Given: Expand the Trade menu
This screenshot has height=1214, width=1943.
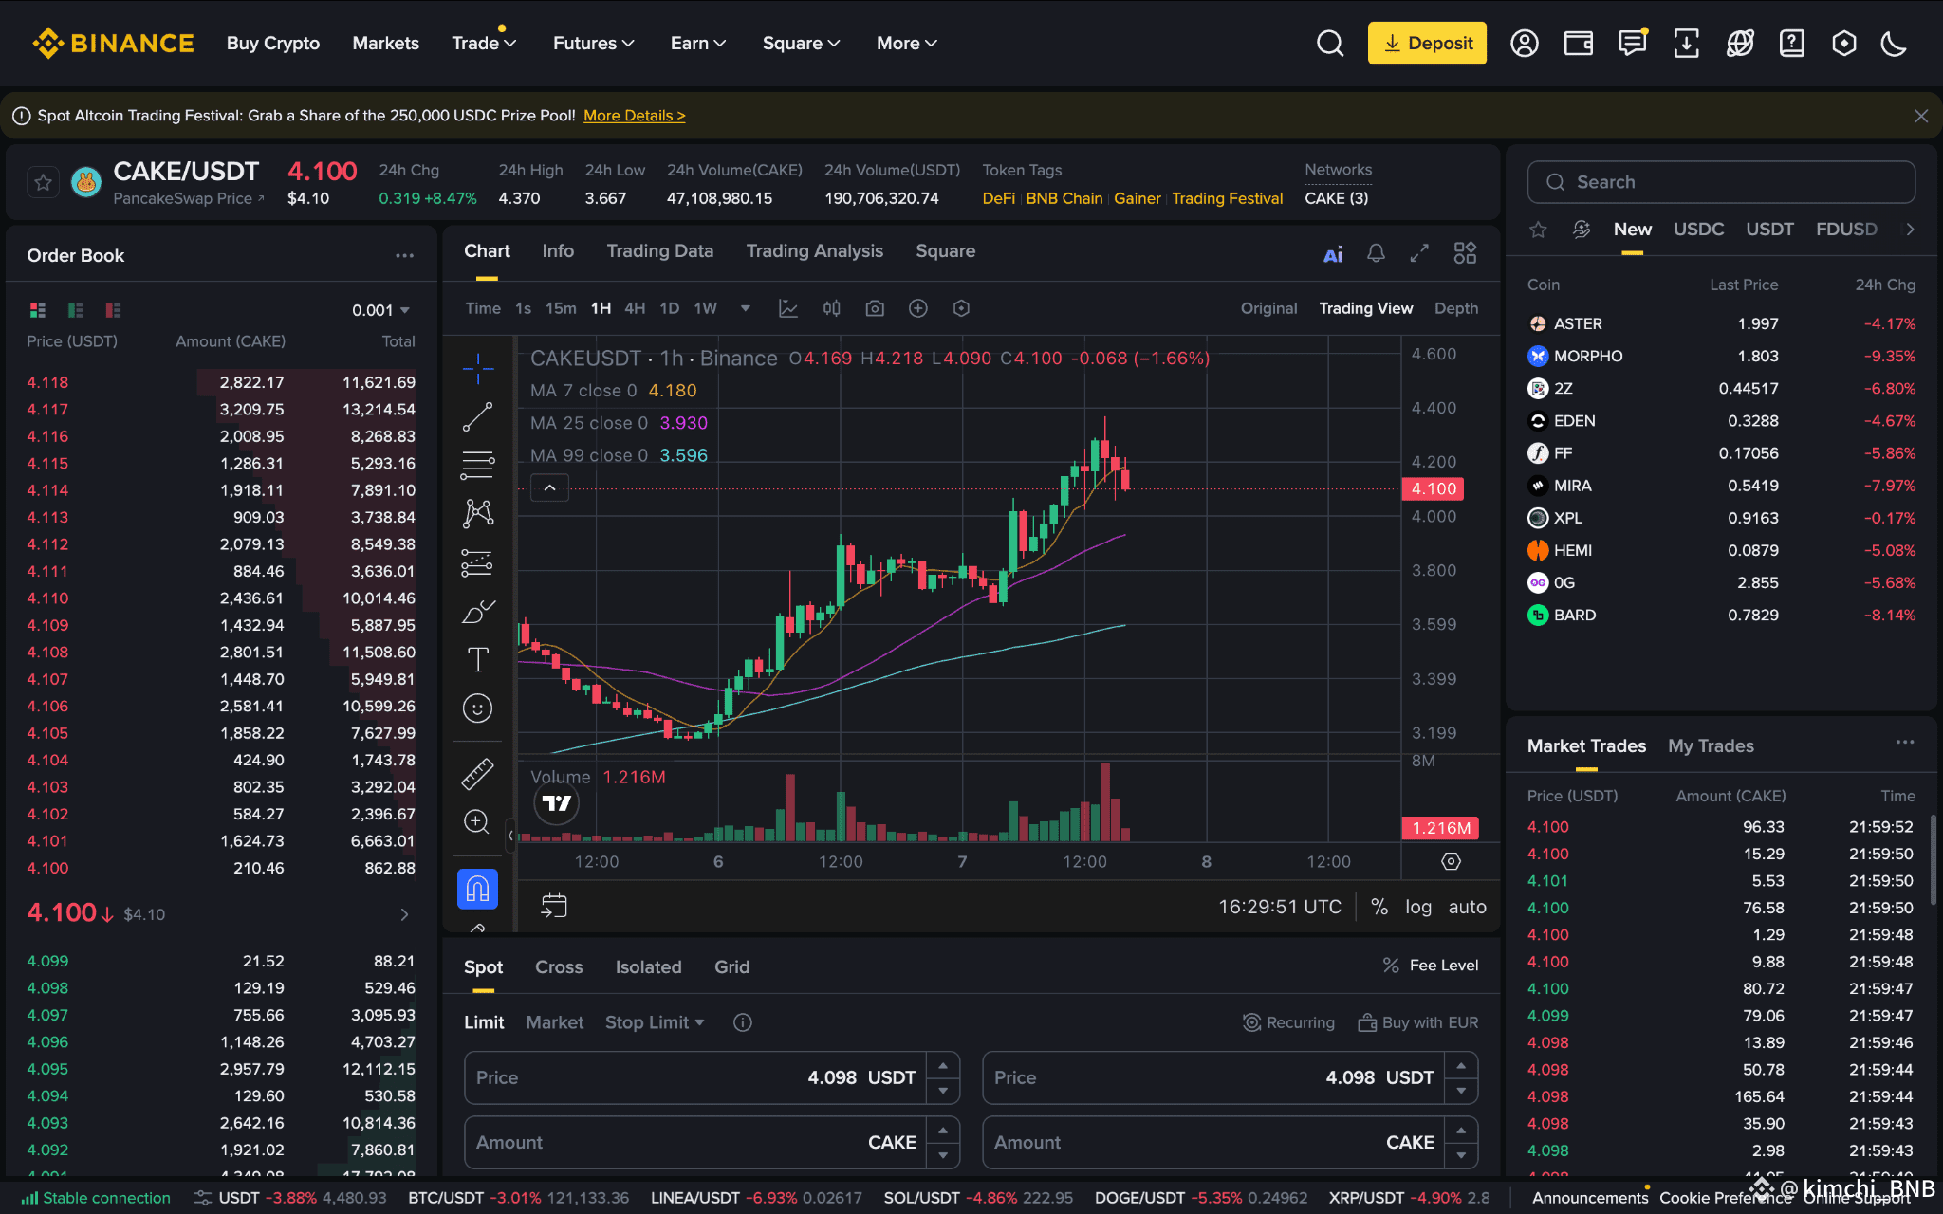Looking at the screenshot, I should point(484,44).
